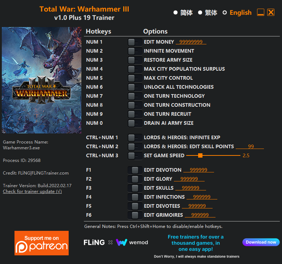This screenshot has width=282, height=264.
Task: Toggle Unlock All Technologies
Action: pyautogui.click(x=135, y=87)
